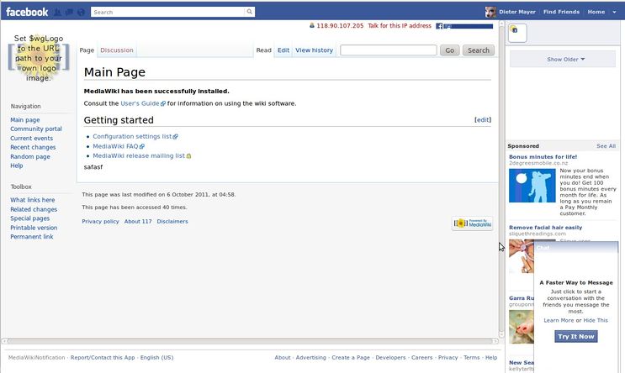Open What links here
This screenshot has height=373, width=625.
click(x=33, y=200)
